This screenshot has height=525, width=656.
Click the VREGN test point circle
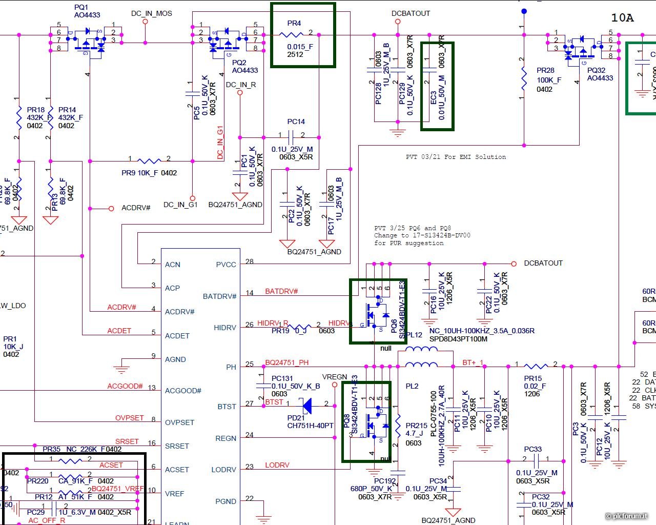[x=334, y=383]
